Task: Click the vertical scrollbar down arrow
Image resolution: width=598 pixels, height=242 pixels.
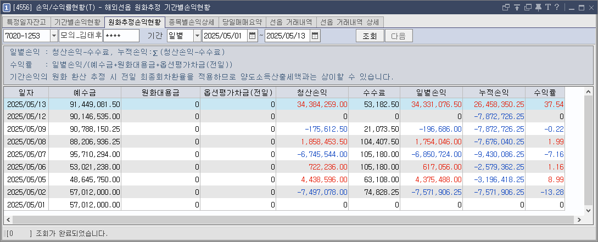Action: click(x=588, y=210)
